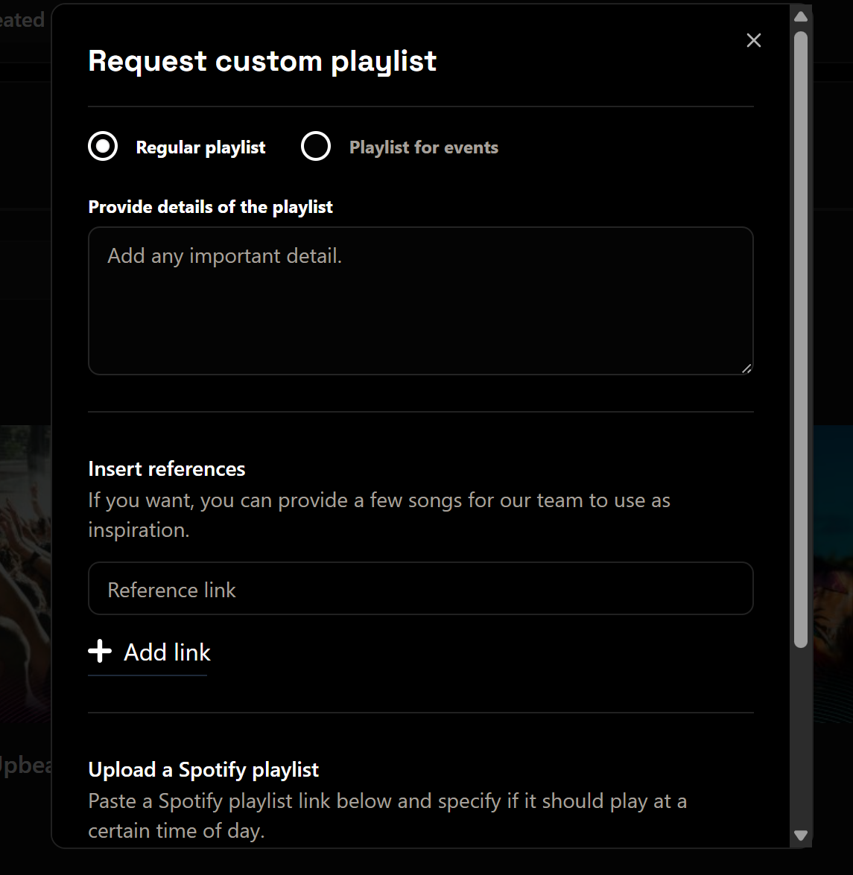
Task: Close the Request custom playlist dialog
Action: pos(753,41)
